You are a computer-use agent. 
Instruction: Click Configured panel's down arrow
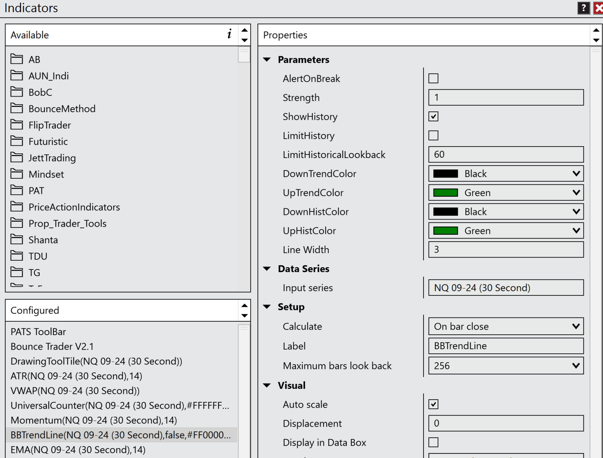tap(244, 316)
